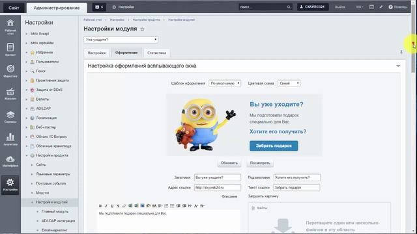
Task: Open the Аналитика chart sidebar section
Action: (x=10, y=139)
